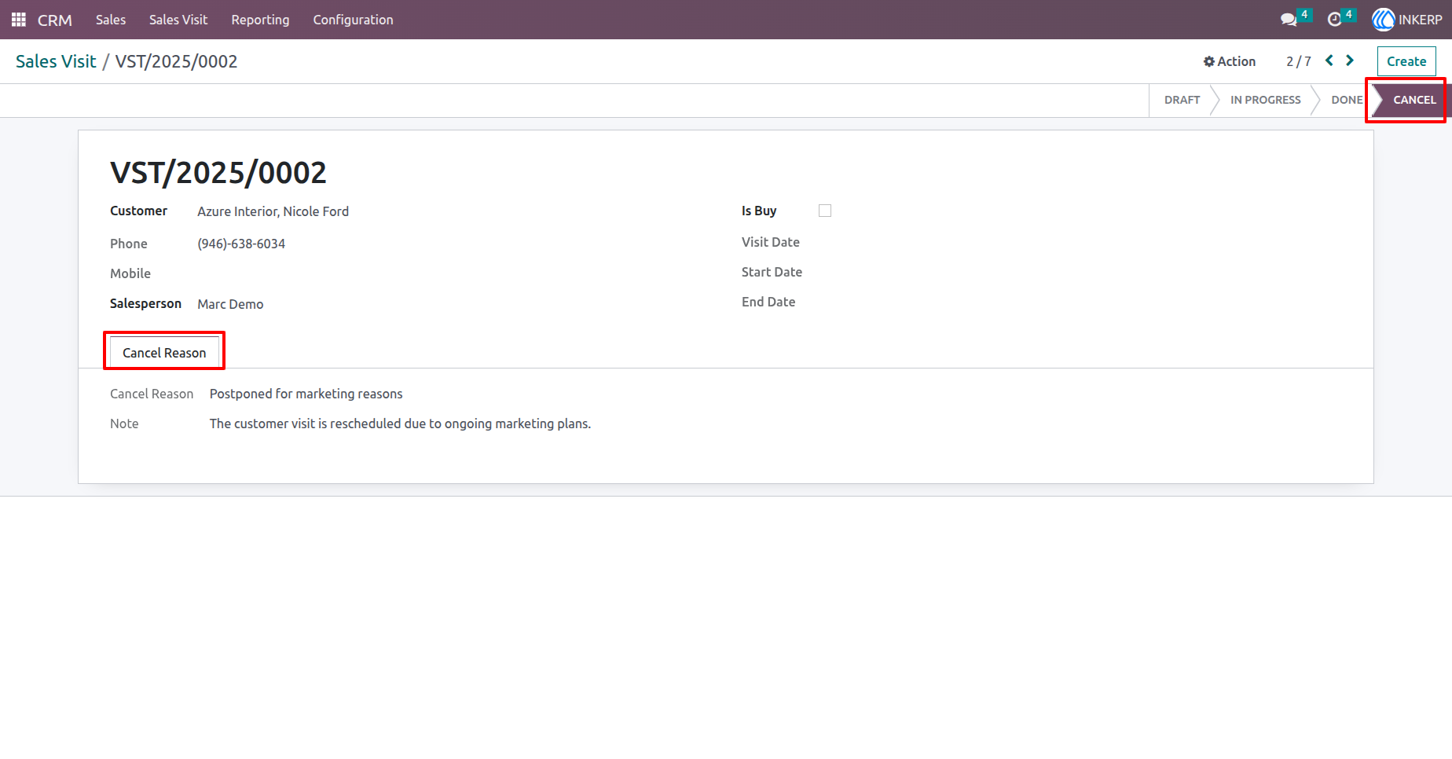Toggle the Is Buy checkbox

click(x=825, y=211)
